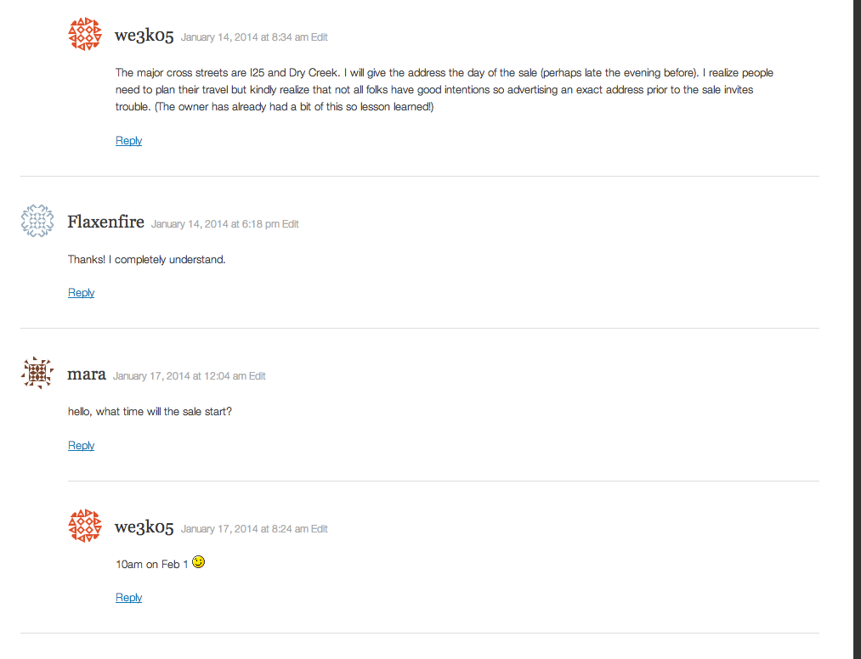Screen dimensions: 861x659
Task: Open the January 17, 2014 at 8:24 am permalink
Action: point(244,529)
